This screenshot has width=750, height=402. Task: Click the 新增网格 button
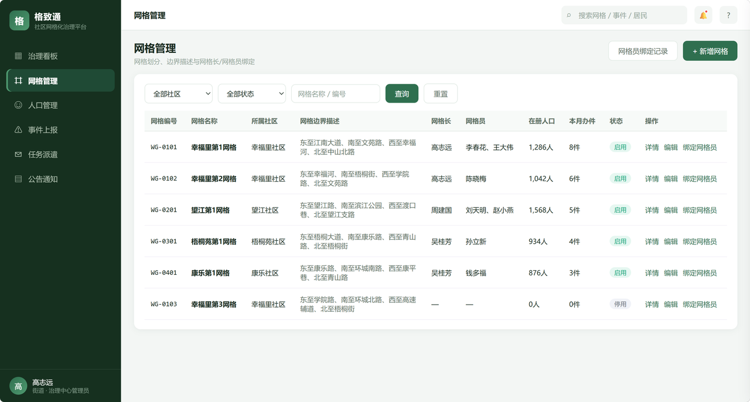(710, 51)
